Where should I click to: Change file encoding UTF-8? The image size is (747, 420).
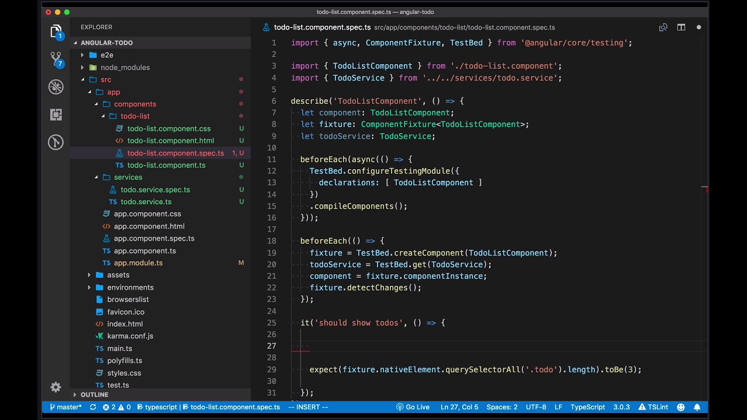(536, 407)
